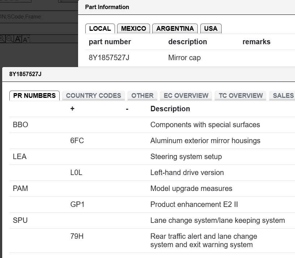Open the OTHER tab
Screen dimensions: 295x258
pos(142,95)
